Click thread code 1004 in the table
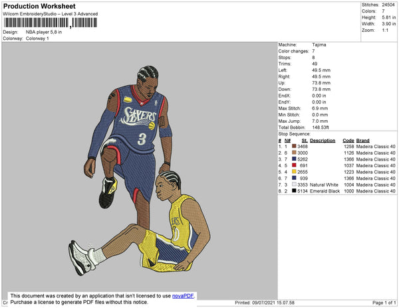 [349, 185]
